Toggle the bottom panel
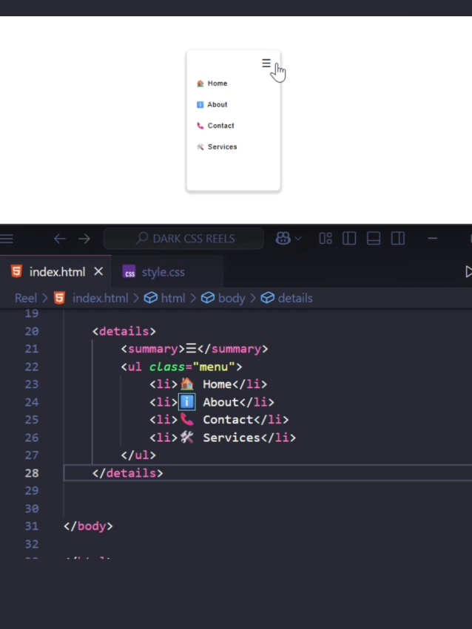Image resolution: width=472 pixels, height=629 pixels. coord(374,239)
